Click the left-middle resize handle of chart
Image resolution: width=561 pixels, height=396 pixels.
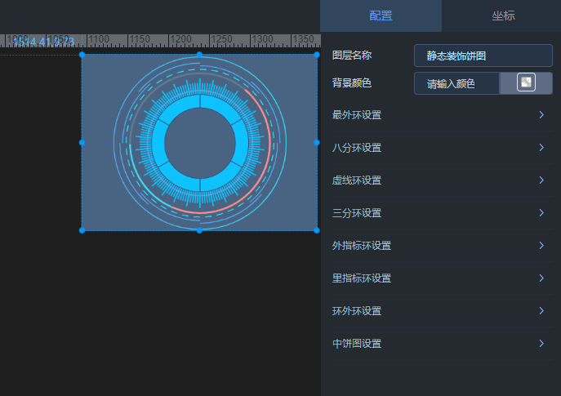[82, 143]
